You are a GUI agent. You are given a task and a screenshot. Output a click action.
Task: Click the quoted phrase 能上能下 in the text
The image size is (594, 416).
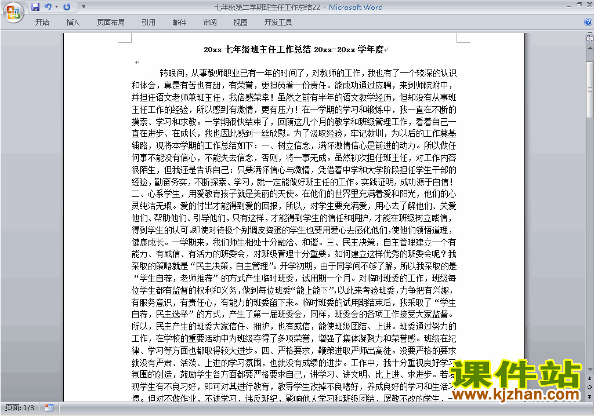click(x=314, y=291)
